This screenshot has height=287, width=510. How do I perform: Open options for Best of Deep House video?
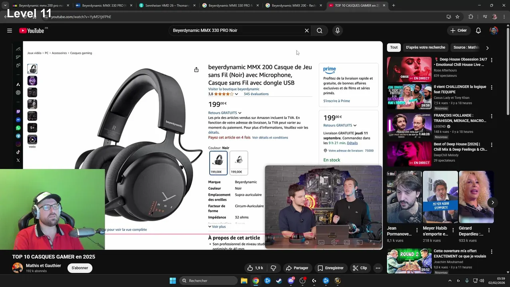(x=491, y=145)
